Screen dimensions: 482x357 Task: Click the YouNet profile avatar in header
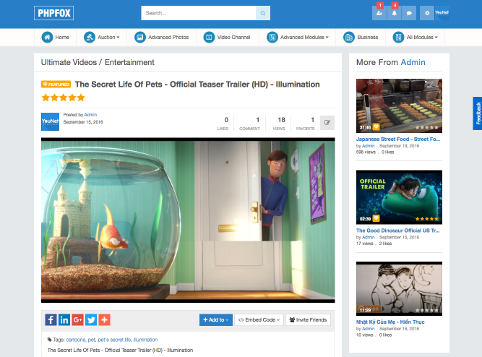(x=442, y=13)
